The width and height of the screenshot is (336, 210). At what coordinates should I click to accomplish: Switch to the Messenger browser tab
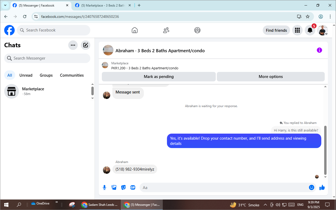pyautogui.click(x=41, y=6)
